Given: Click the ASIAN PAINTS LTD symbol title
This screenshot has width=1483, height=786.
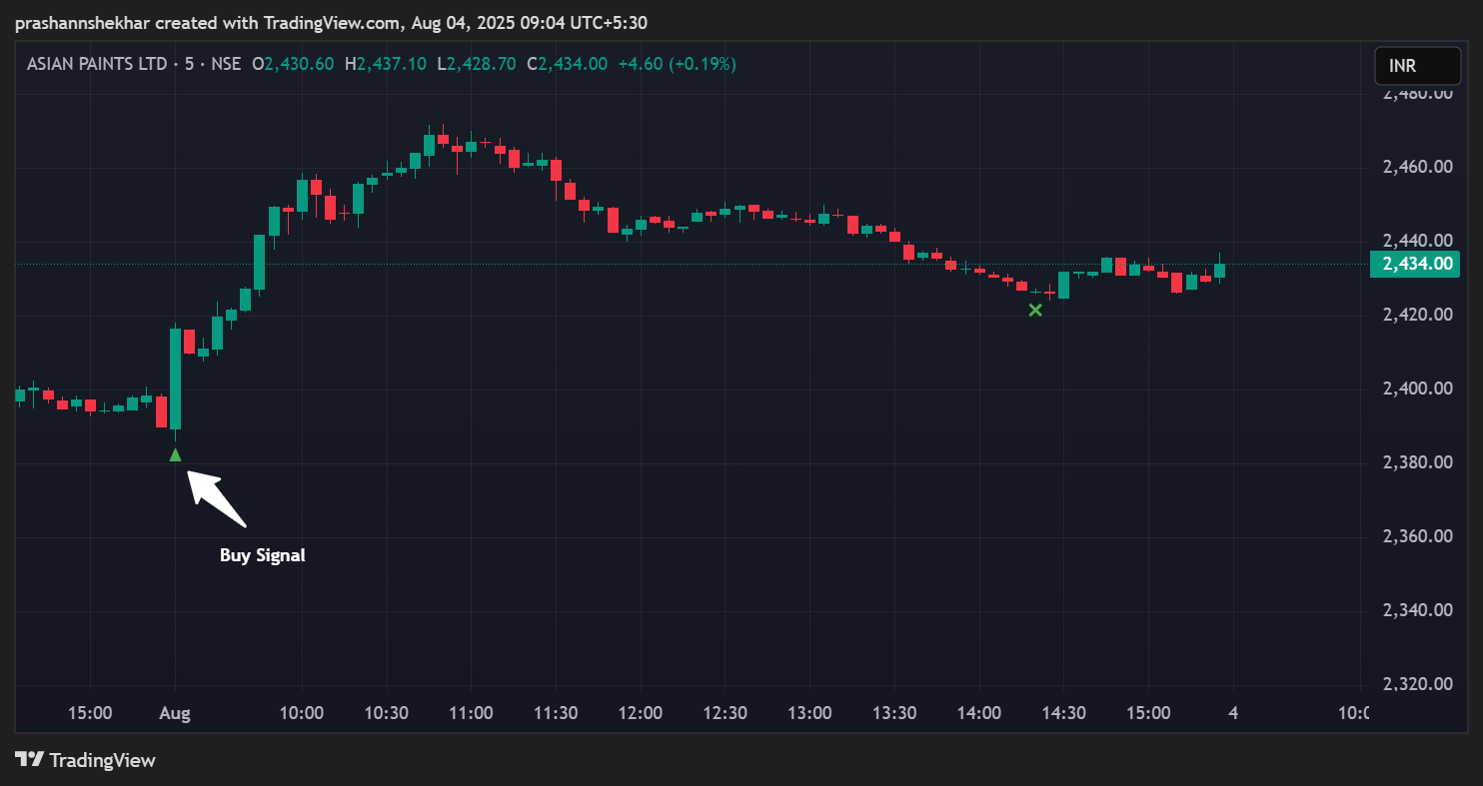Looking at the screenshot, I should pyautogui.click(x=97, y=64).
